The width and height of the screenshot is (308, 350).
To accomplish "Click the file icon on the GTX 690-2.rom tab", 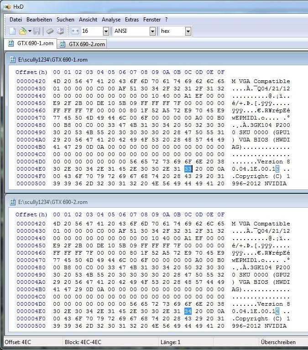I will pos(63,44).
